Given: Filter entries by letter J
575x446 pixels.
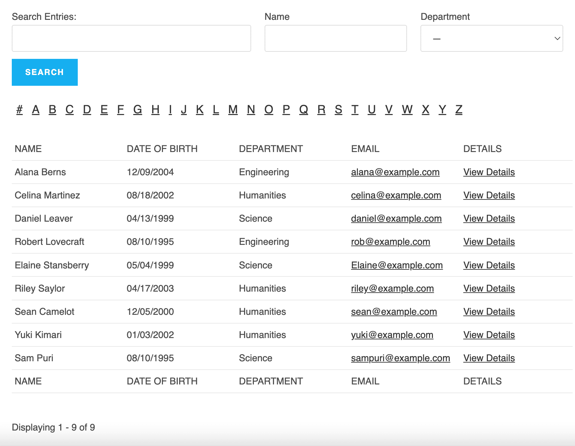Looking at the screenshot, I should pos(184,110).
